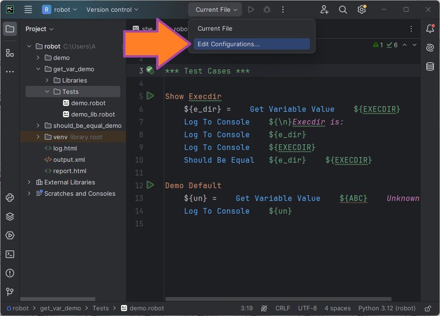This screenshot has height=316, width=440.
Task: Go to next highlighted error arrow
Action: coord(415,45)
